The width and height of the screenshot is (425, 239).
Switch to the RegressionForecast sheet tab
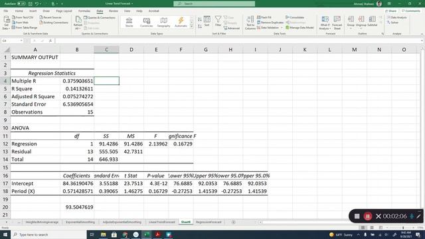[x=209, y=222]
